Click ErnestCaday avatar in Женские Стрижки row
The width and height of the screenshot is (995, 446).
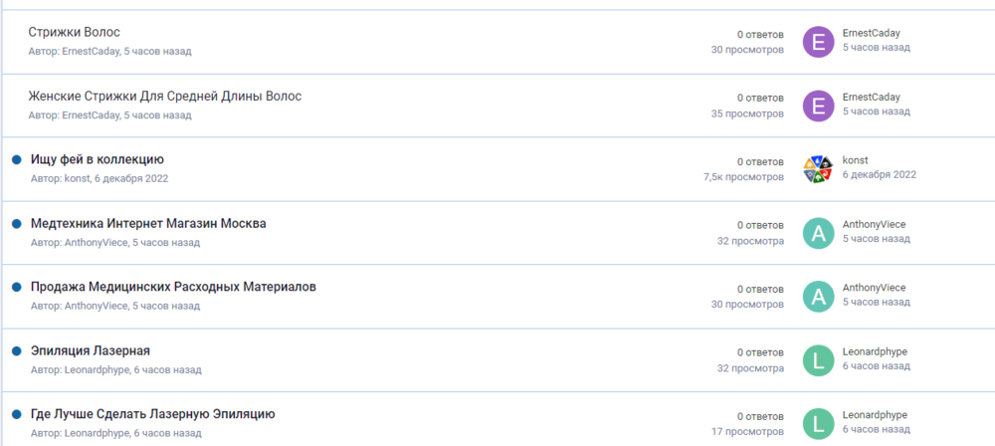click(x=818, y=106)
